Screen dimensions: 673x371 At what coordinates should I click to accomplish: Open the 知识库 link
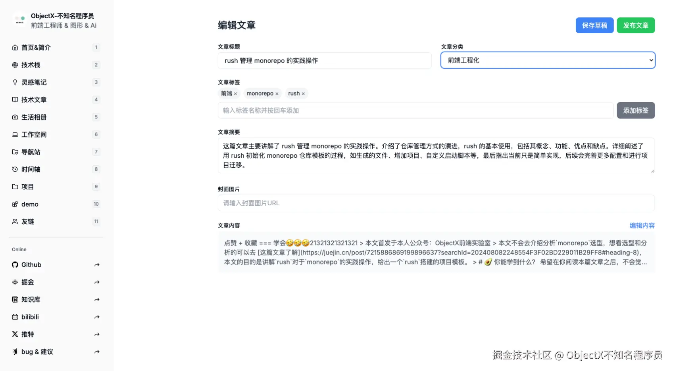point(56,300)
